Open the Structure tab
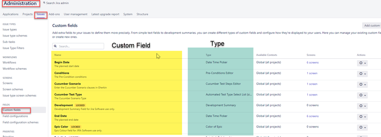381x137 pixels. click(x=142, y=14)
